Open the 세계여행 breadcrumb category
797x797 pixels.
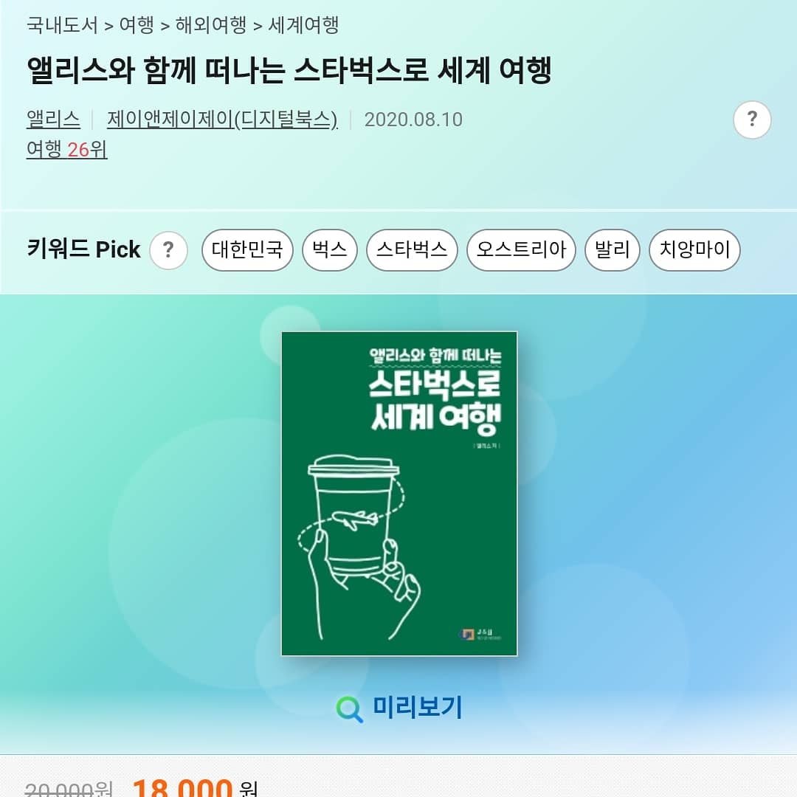(x=303, y=24)
